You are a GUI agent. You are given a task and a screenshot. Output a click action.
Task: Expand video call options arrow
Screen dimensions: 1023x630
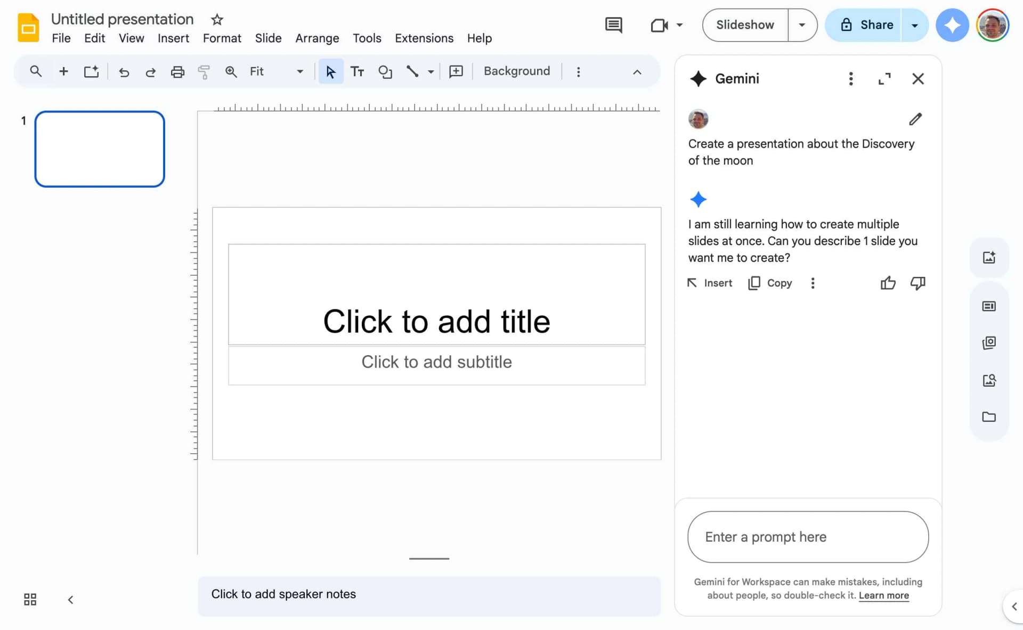(x=679, y=25)
